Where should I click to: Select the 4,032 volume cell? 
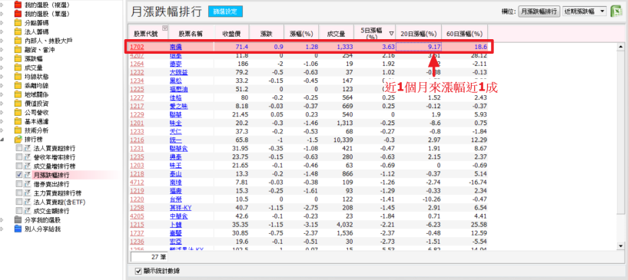[337, 224]
